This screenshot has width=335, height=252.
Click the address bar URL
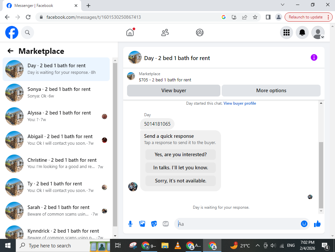point(93,17)
